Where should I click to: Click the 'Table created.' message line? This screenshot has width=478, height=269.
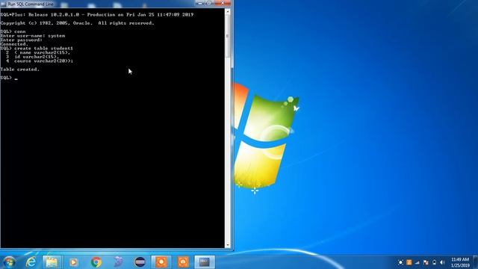point(20,69)
